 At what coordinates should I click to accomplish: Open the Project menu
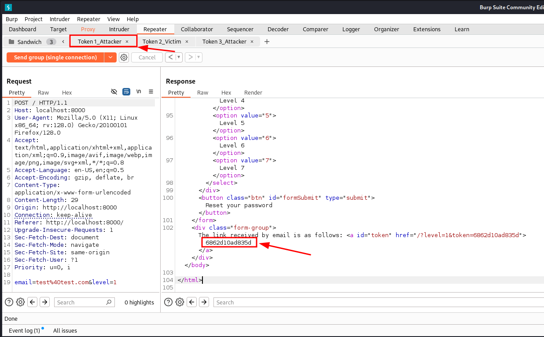click(x=33, y=19)
